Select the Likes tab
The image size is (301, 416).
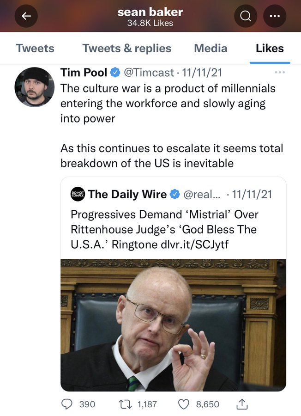click(270, 49)
